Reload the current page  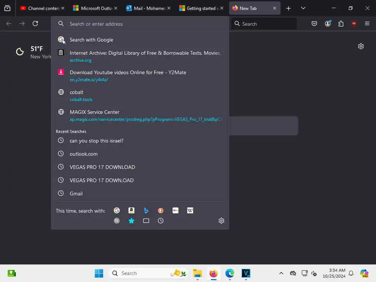(x=35, y=23)
